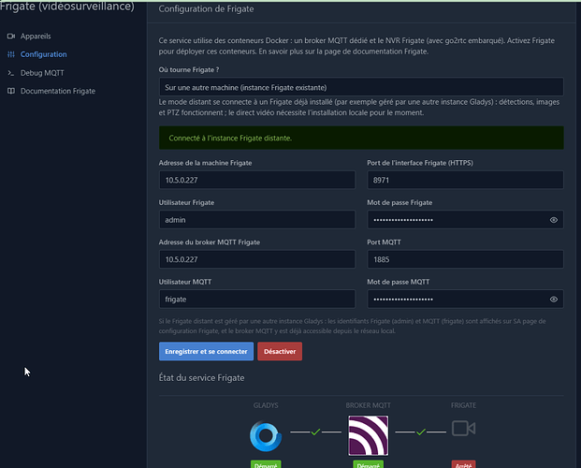Edit the Adresse du broker MQTT field
The width and height of the screenshot is (581, 468).
(256, 259)
